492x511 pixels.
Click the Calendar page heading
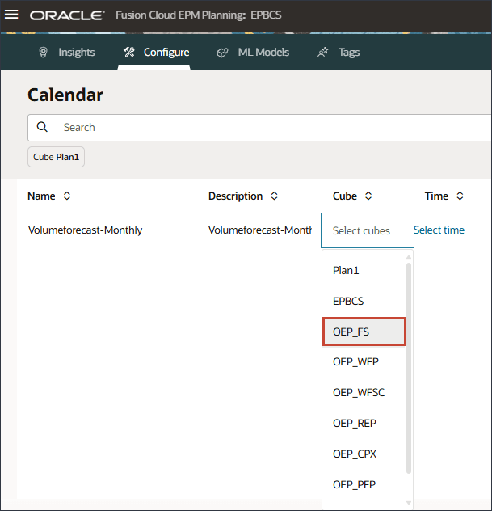tap(65, 95)
